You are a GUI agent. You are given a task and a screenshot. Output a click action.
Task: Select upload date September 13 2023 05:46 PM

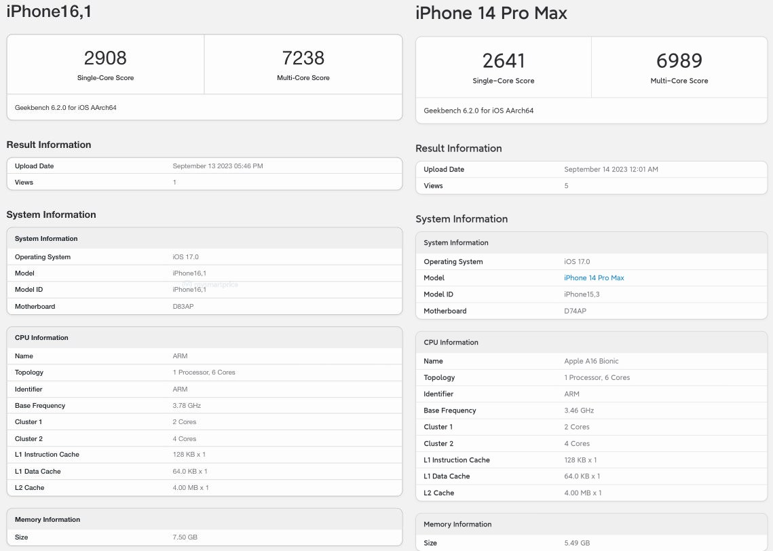217,166
